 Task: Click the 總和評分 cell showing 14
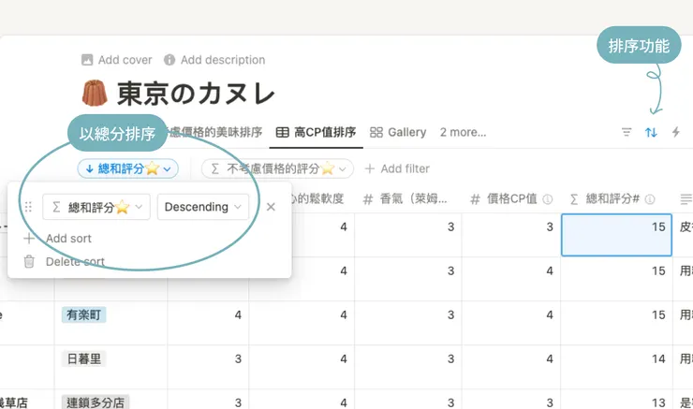click(x=616, y=367)
